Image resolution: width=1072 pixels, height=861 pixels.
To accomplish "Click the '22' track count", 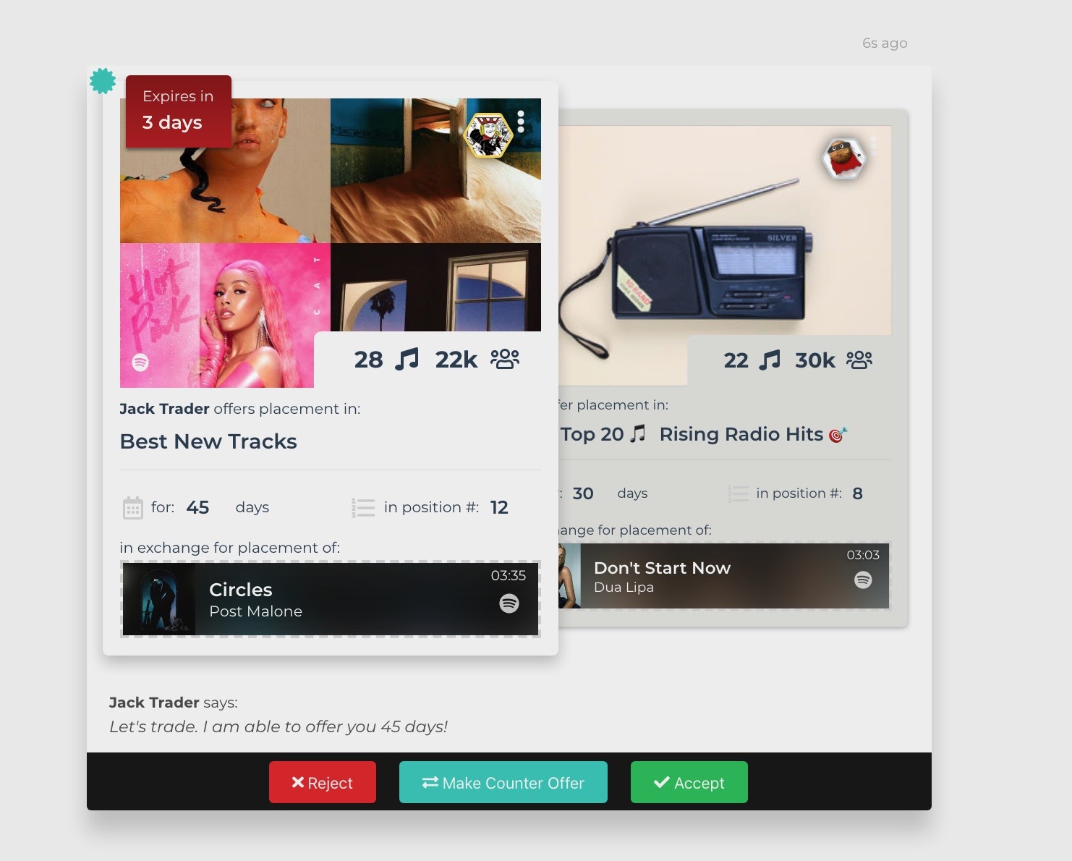I will [x=736, y=360].
